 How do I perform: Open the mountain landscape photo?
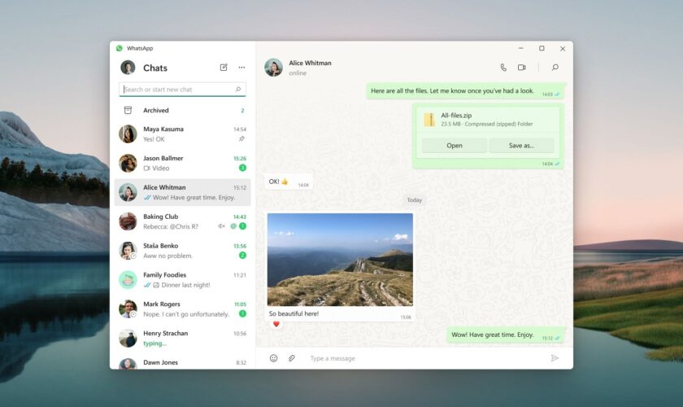pos(340,260)
